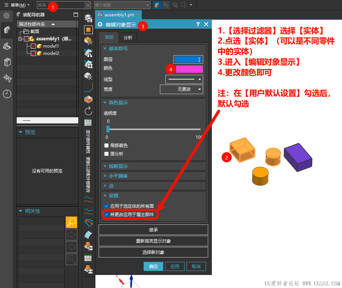342x288 pixels.
Task: Open the 线型 line style dropdown
Action: (184, 79)
